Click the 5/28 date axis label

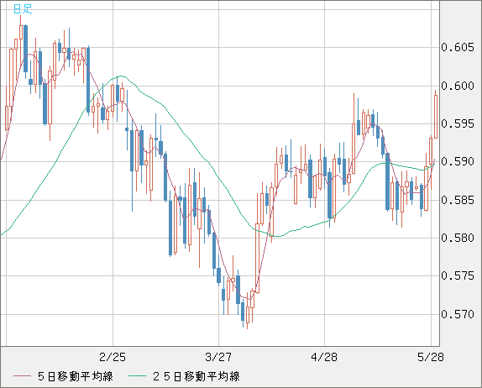[431, 357]
